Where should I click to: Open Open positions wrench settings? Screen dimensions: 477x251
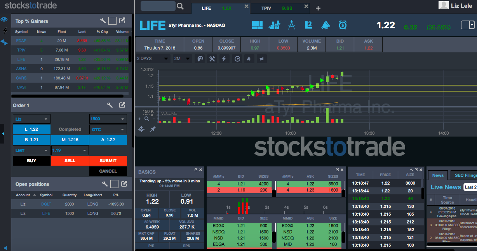[x=104, y=184]
